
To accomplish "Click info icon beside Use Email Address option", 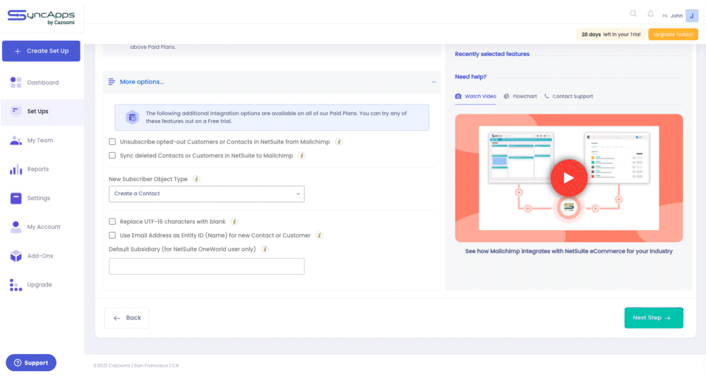I will click(x=319, y=235).
